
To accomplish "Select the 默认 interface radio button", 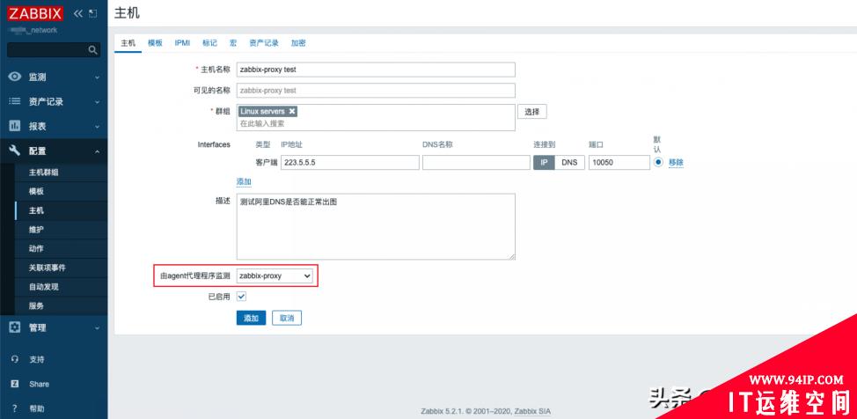I will click(x=658, y=162).
